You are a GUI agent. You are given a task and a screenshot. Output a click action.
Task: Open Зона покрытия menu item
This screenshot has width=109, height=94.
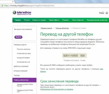point(78,20)
